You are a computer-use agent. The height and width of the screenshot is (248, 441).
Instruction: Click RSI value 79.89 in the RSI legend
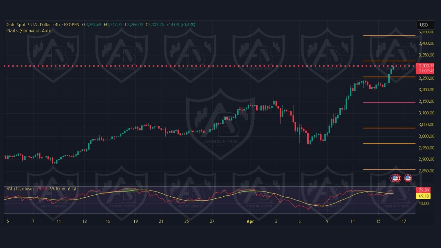(42, 189)
